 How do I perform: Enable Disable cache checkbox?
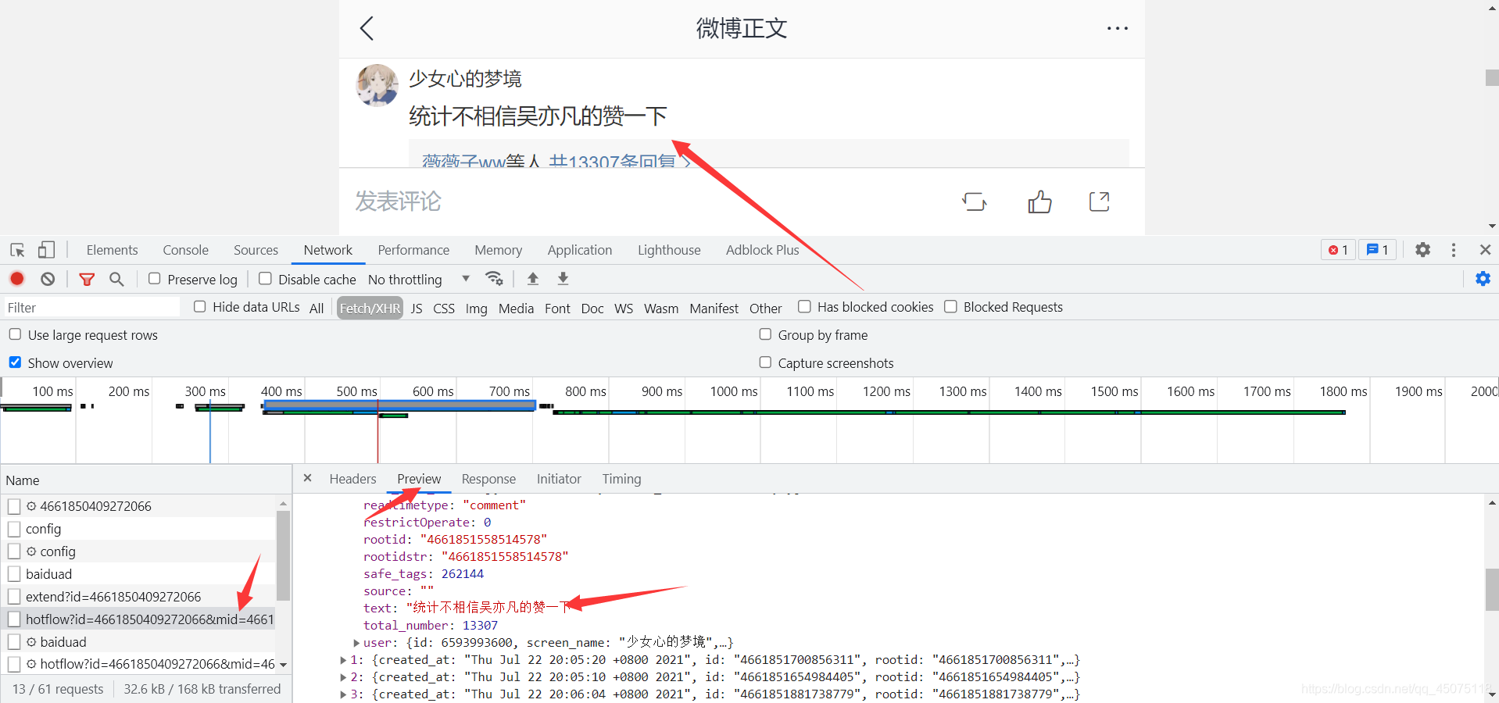(265, 279)
